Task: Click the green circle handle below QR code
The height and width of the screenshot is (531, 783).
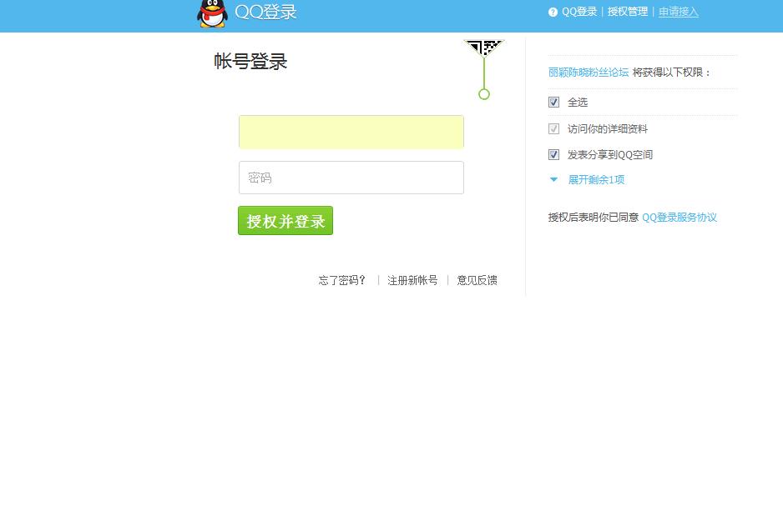Action: coord(484,94)
